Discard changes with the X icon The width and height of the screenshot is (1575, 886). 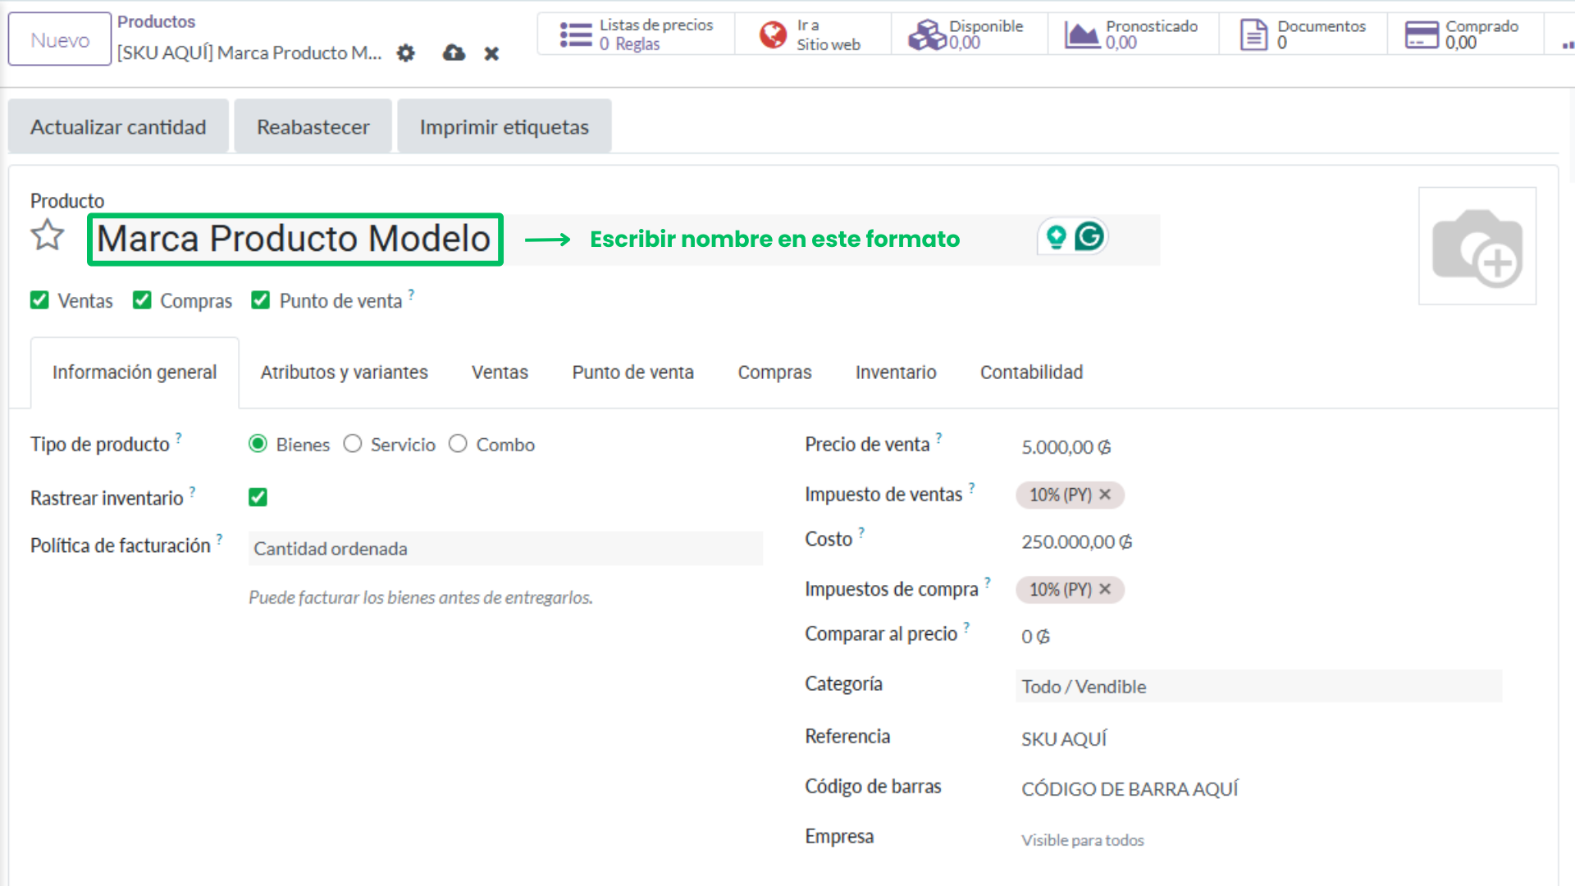pyautogui.click(x=491, y=53)
